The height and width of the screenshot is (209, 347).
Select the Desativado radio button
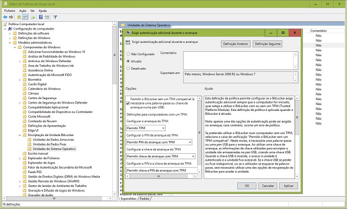pyautogui.click(x=128, y=69)
